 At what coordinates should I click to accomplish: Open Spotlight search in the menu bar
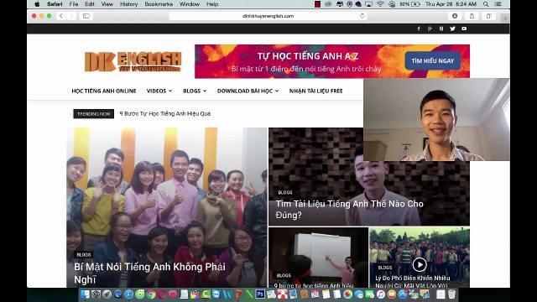(x=486, y=4)
